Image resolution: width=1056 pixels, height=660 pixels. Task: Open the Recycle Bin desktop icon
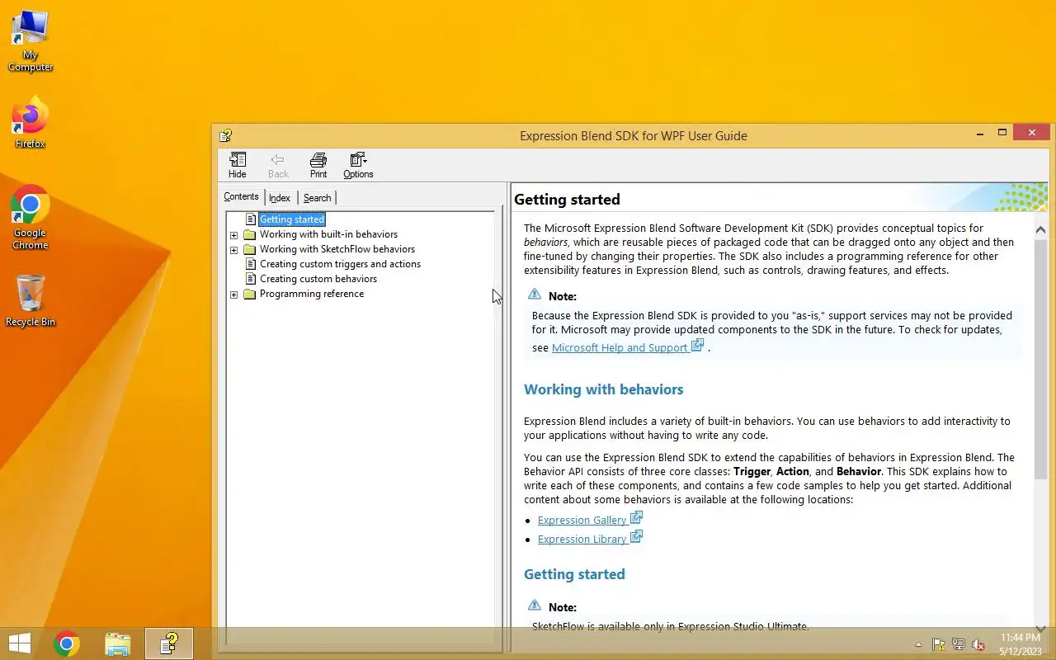(x=31, y=300)
